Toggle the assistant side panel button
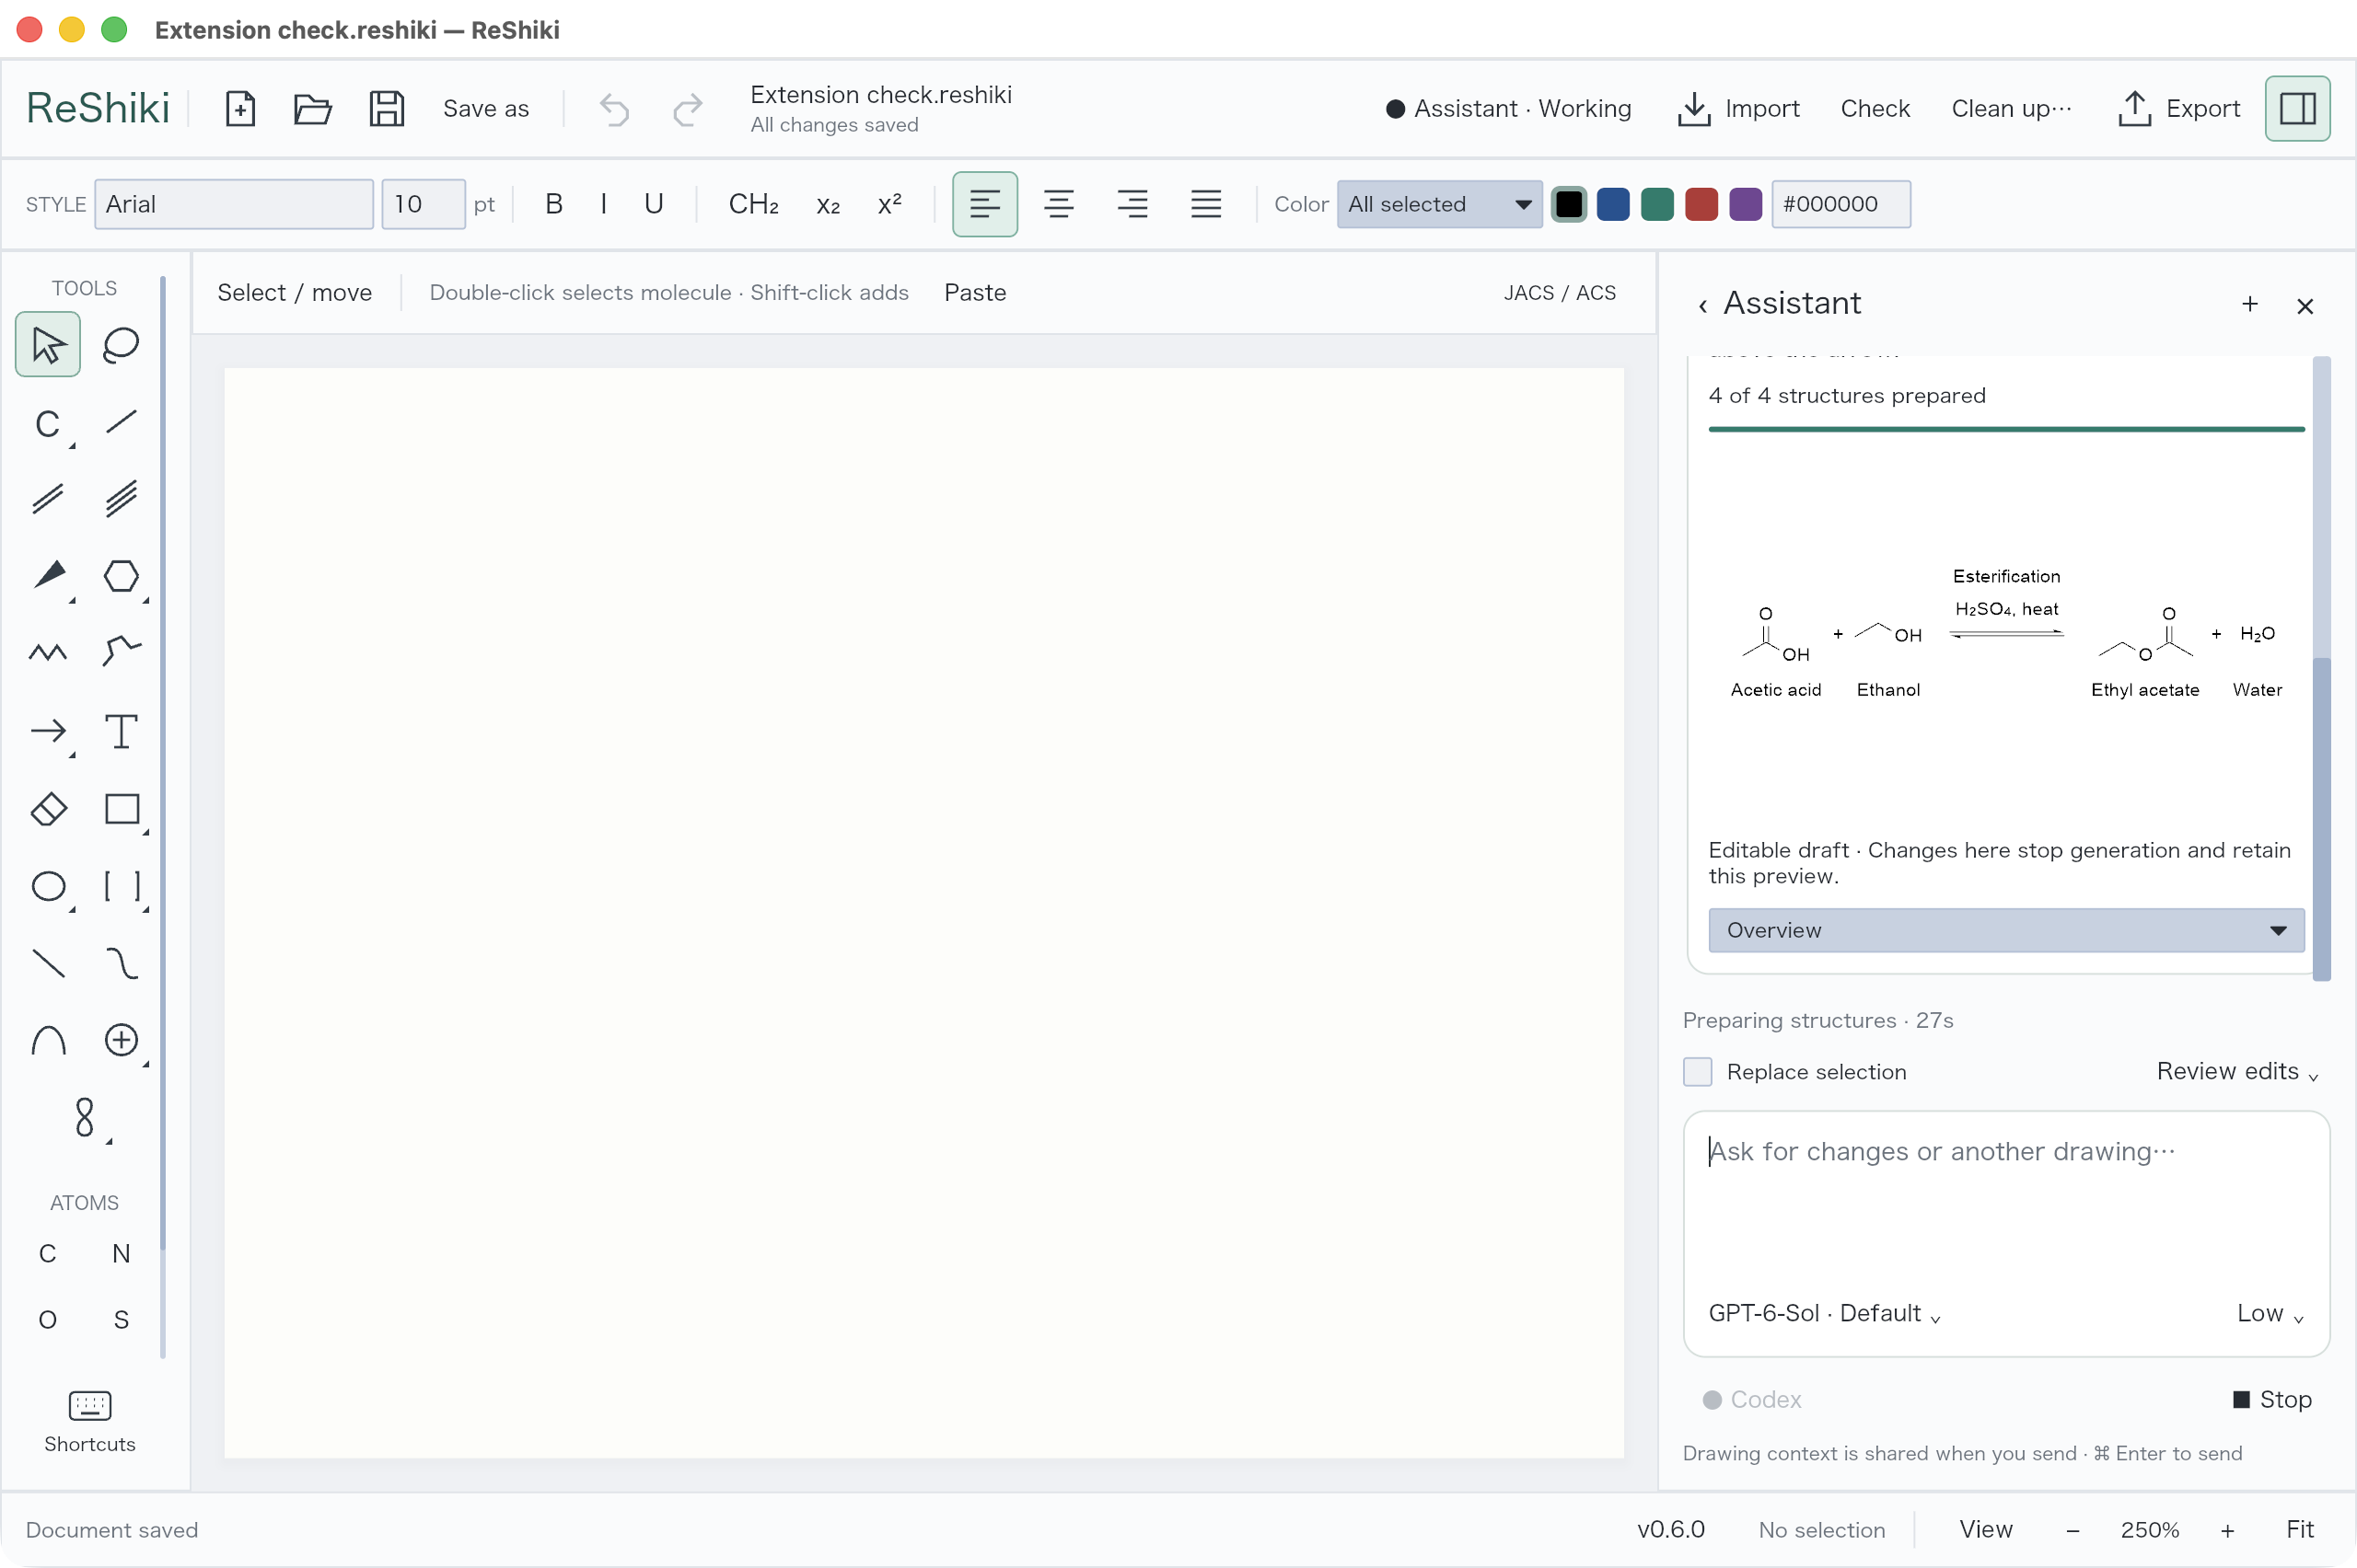 [x=2297, y=108]
